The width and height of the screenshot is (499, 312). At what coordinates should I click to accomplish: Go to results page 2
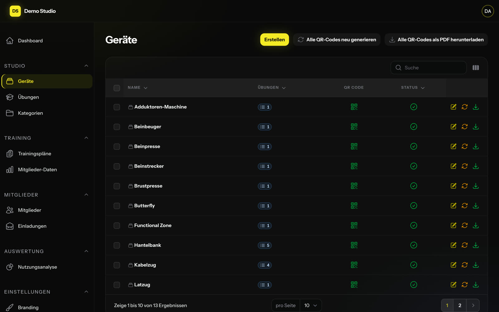[460, 305]
